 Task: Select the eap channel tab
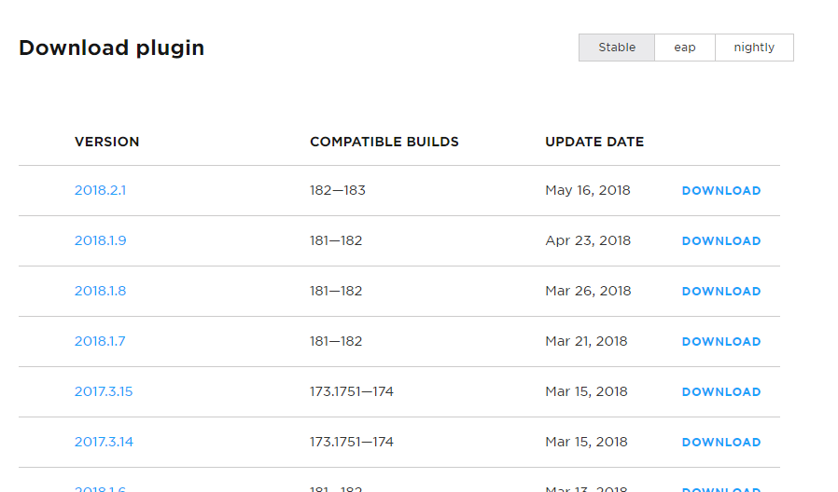(685, 48)
